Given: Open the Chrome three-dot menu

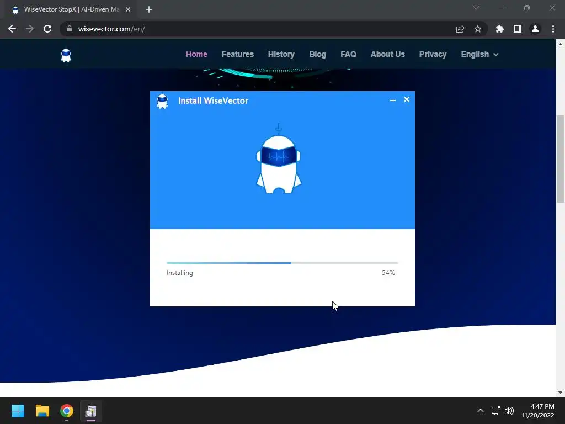Looking at the screenshot, I should 553,29.
